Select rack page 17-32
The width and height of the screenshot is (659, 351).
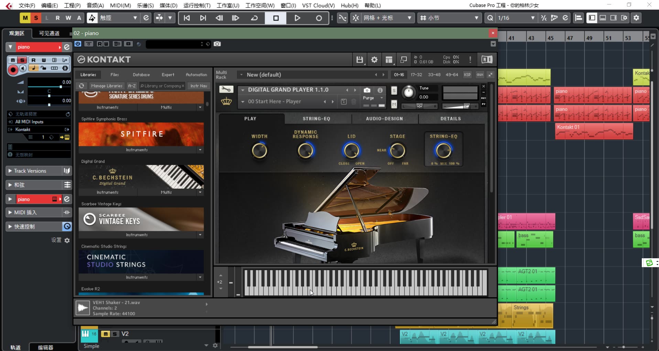point(416,75)
